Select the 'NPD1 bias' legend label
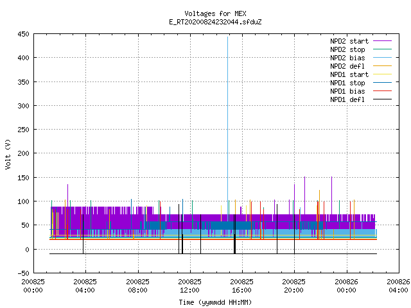Viewport: 411px width, 308px height. click(347, 91)
